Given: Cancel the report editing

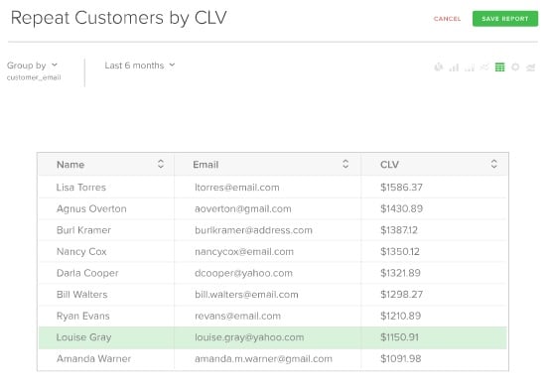Looking at the screenshot, I should click(447, 19).
